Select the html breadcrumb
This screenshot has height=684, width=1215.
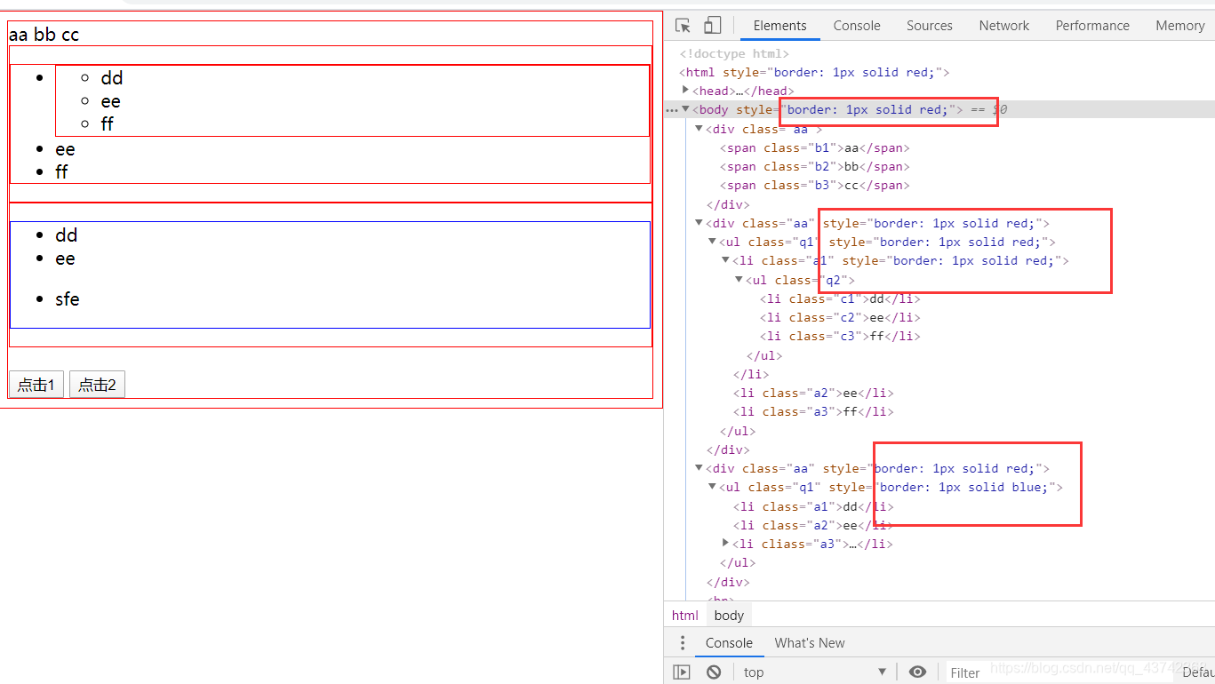pos(685,616)
